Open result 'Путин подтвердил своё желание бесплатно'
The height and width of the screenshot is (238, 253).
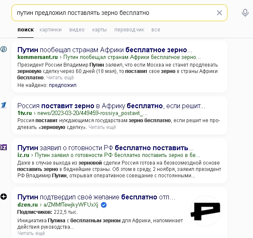[97, 197]
